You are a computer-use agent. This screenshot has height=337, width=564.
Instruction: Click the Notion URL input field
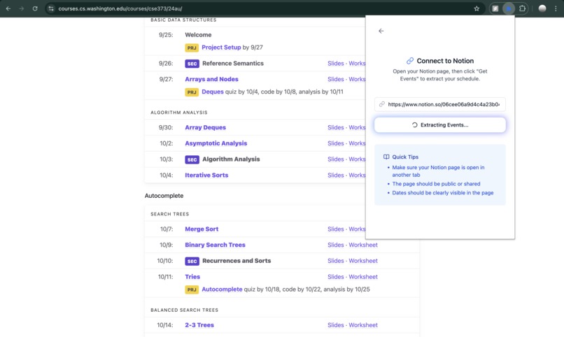(440, 104)
